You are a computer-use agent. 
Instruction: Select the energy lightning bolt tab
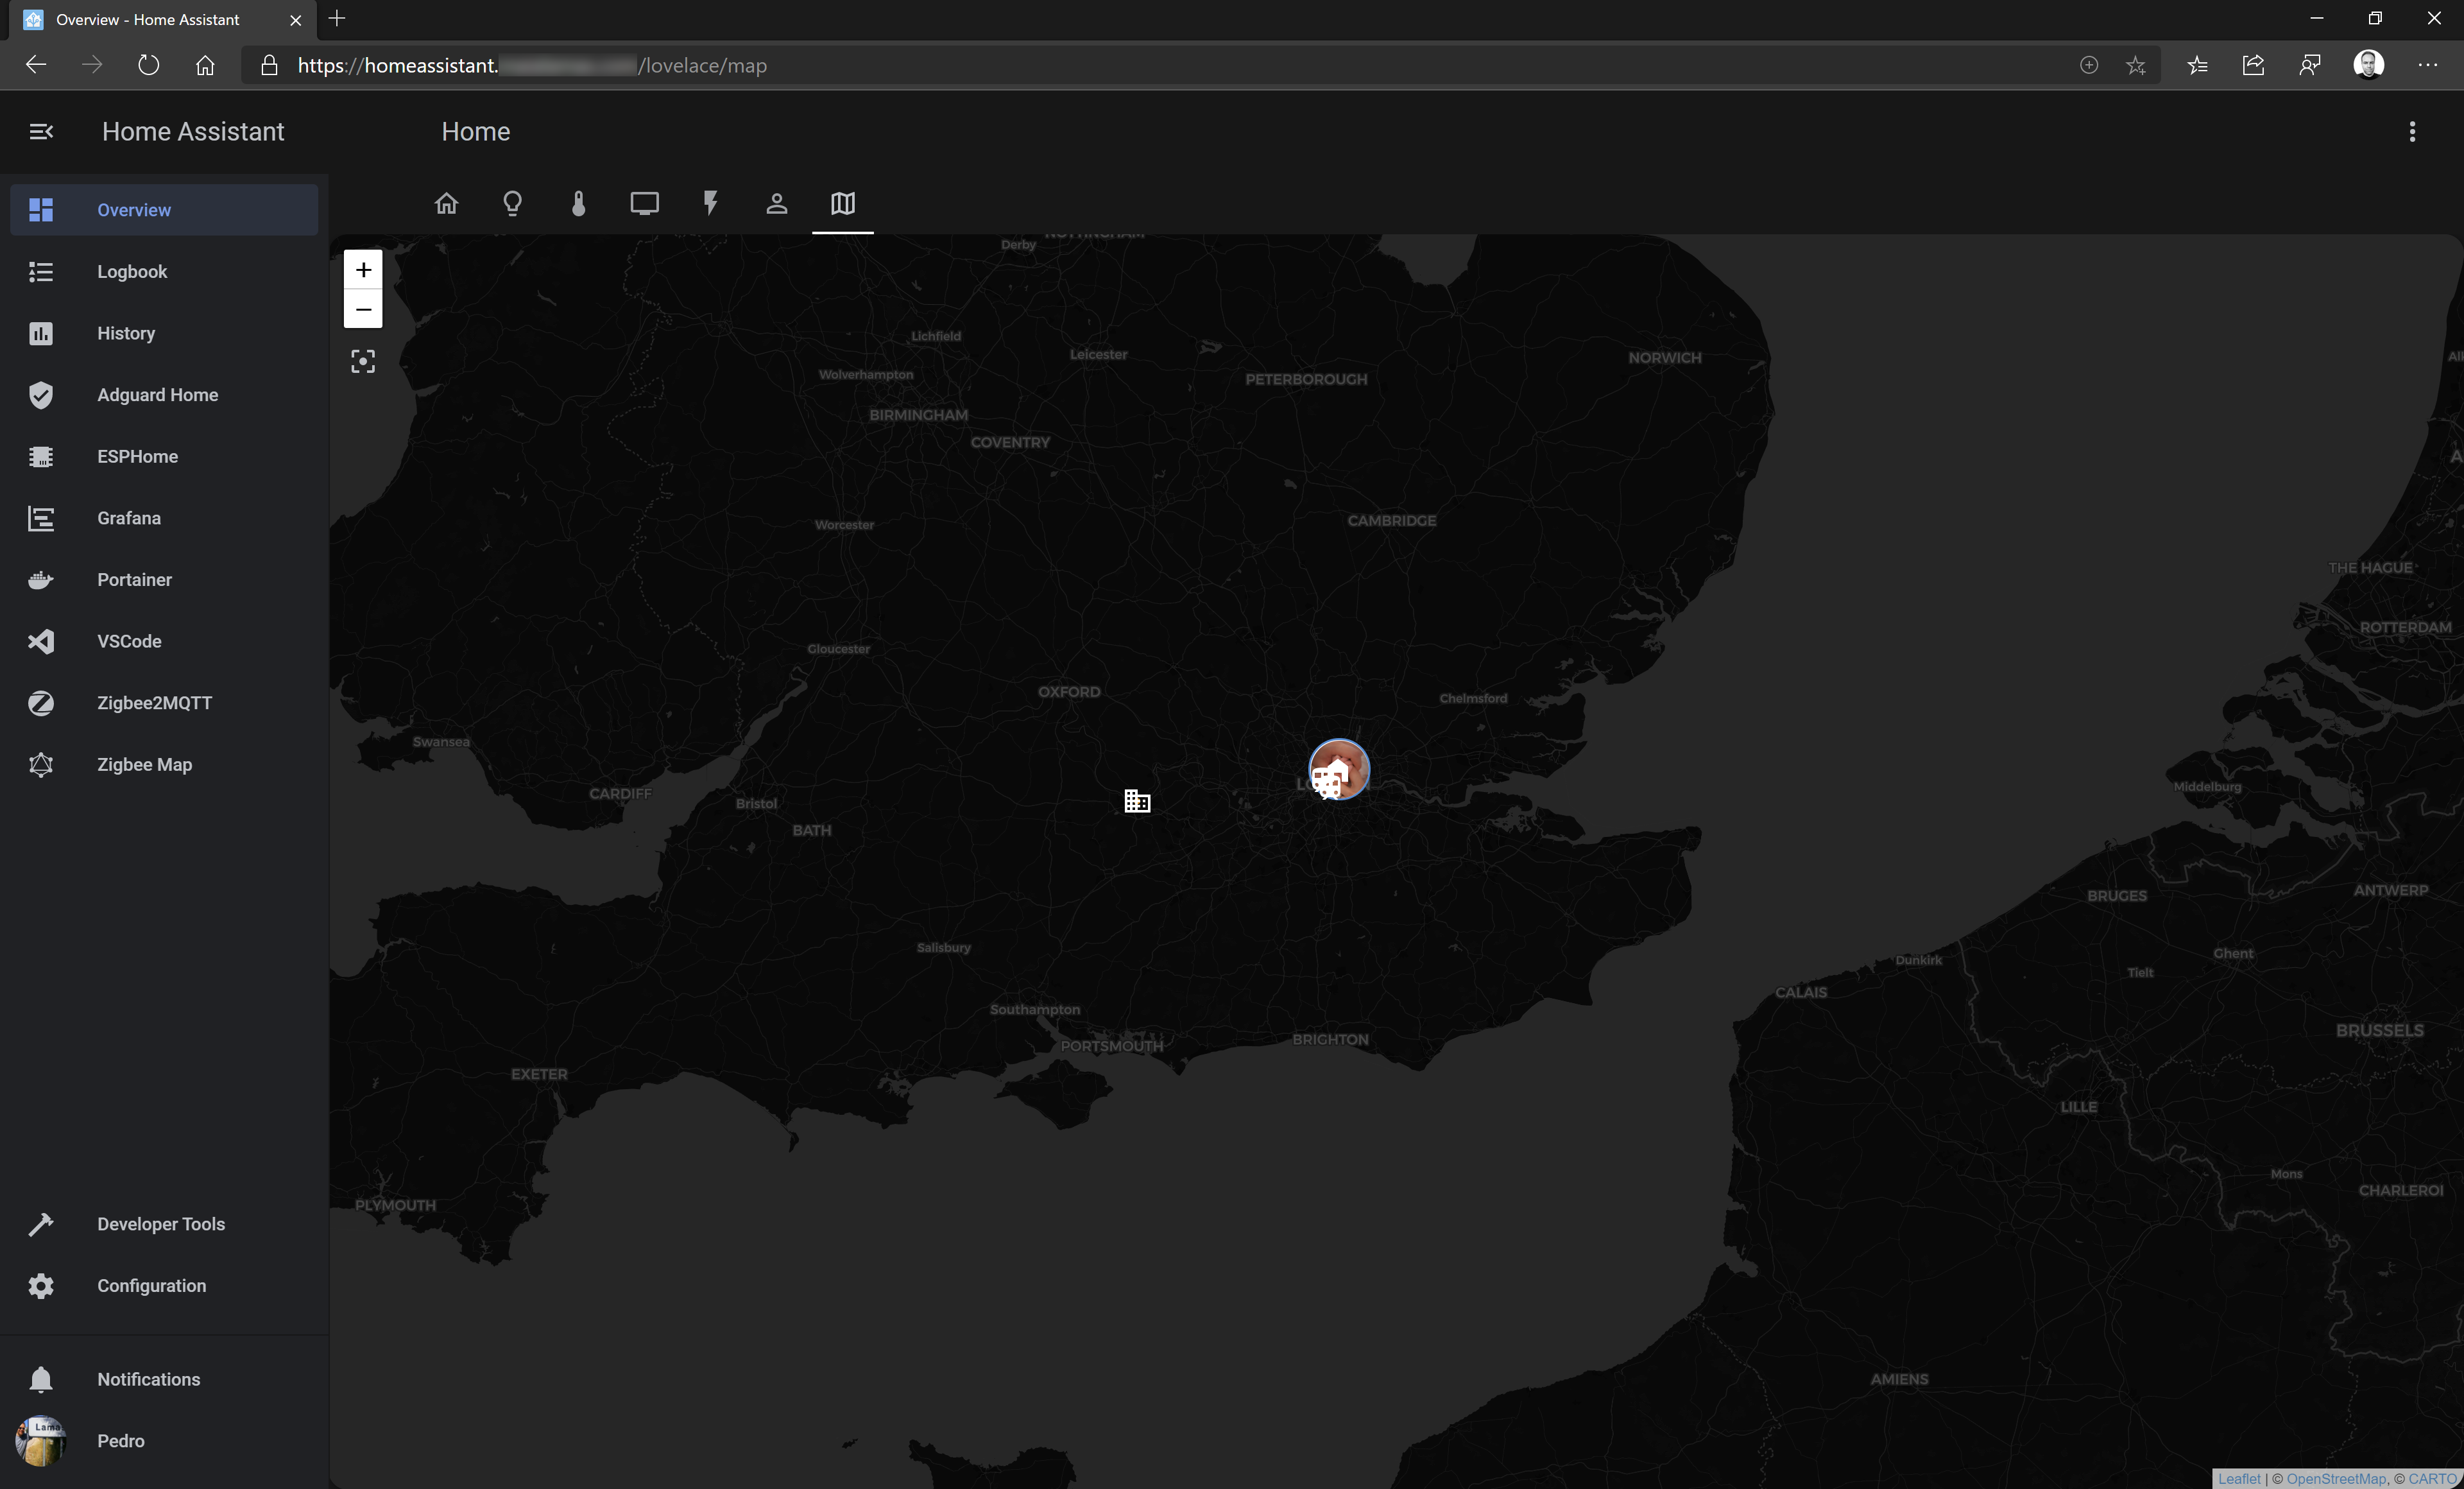pyautogui.click(x=710, y=204)
